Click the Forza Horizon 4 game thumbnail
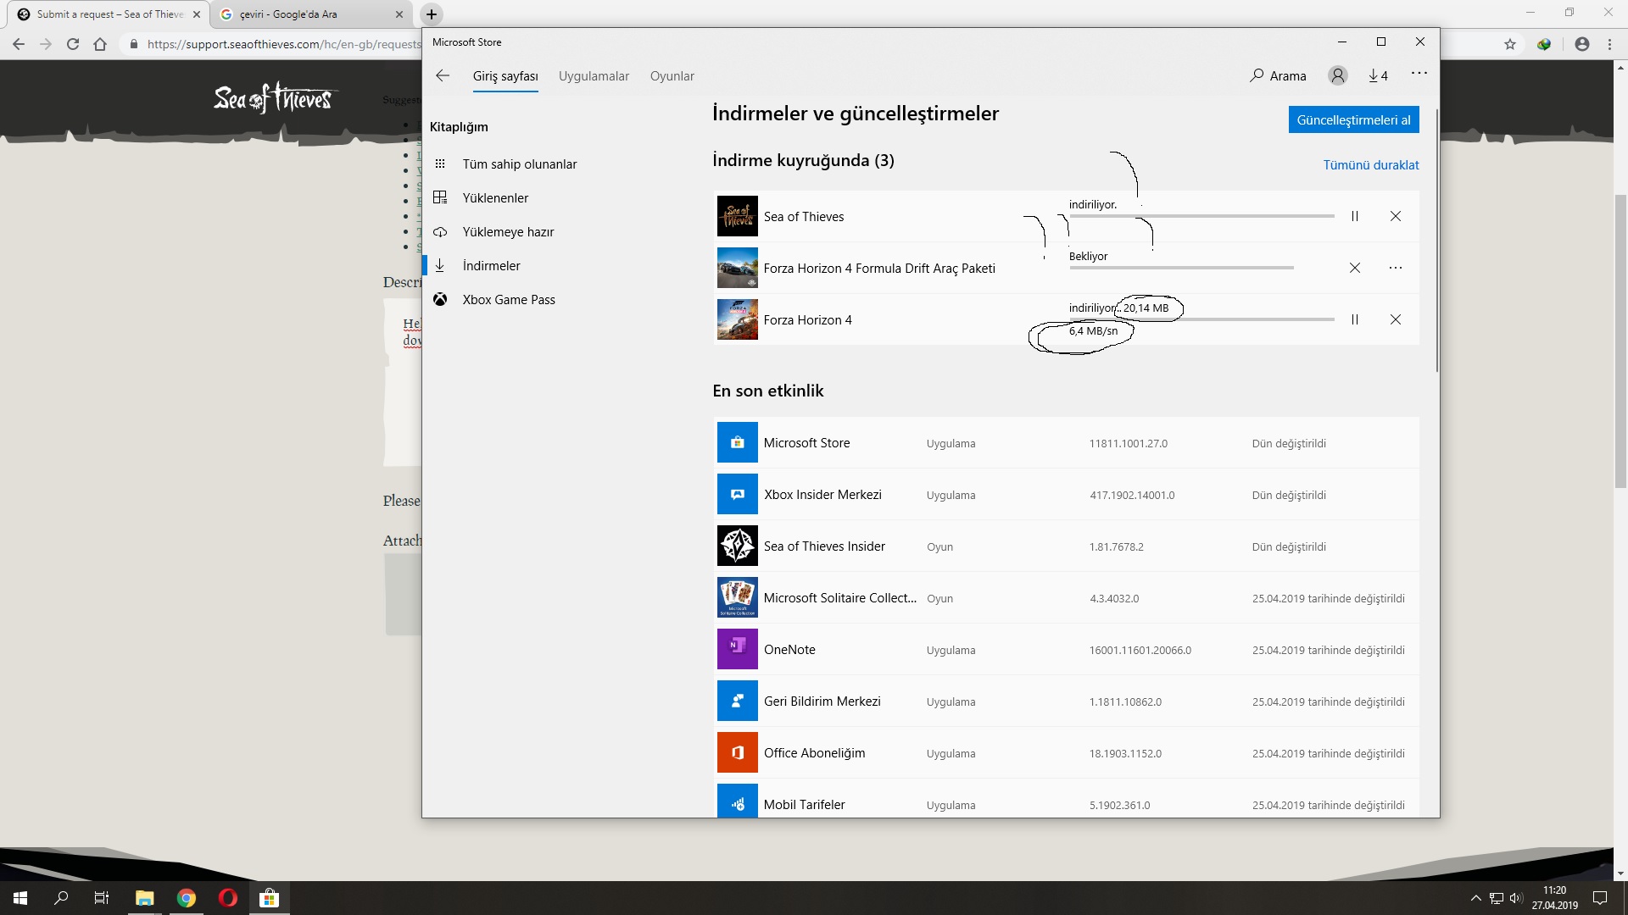Screen dimensions: 1628x915 coord(738,319)
